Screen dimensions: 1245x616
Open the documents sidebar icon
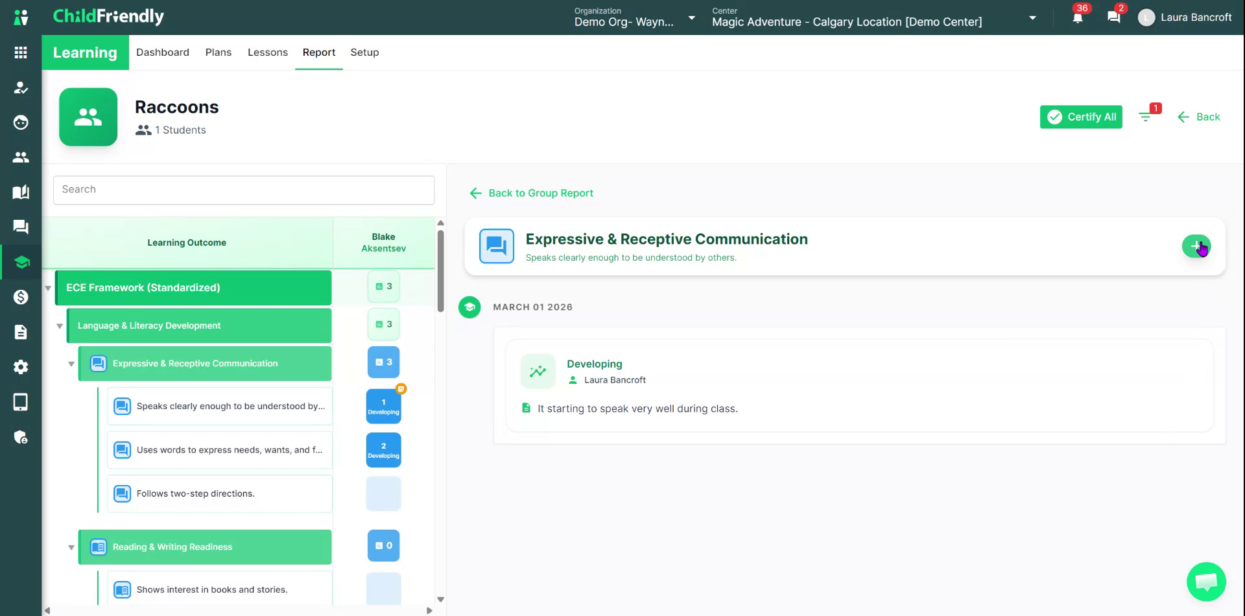coord(21,332)
